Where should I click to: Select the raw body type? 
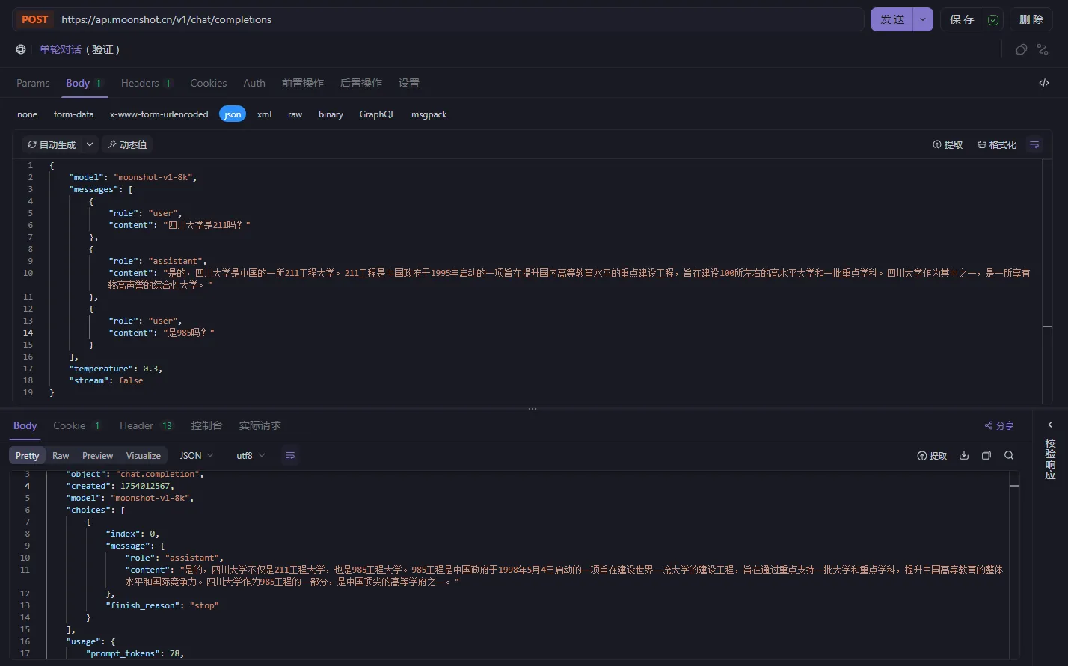295,114
